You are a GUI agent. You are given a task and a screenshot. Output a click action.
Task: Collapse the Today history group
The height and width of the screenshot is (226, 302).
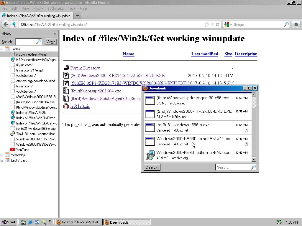2,49
